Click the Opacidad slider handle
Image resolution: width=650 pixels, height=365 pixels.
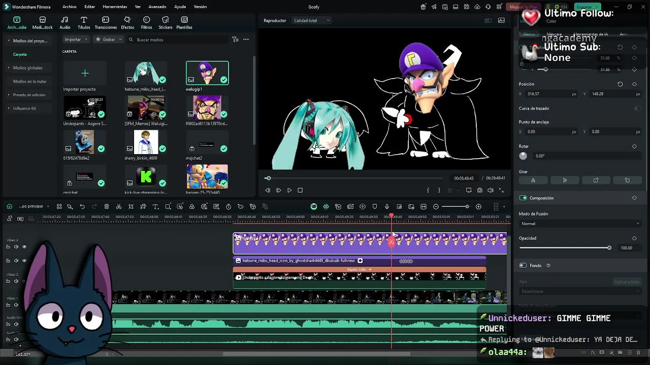coord(609,248)
